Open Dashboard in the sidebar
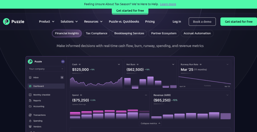Image resolution: width=257 pixels, height=132 pixels. click(46, 86)
